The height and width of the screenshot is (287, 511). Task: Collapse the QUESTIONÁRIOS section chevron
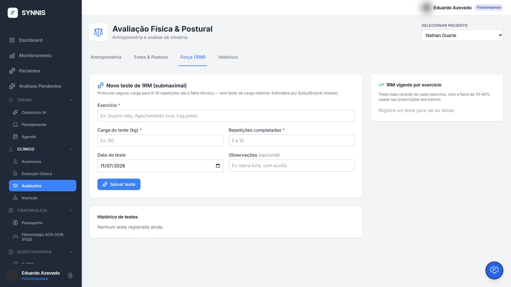tap(71, 252)
